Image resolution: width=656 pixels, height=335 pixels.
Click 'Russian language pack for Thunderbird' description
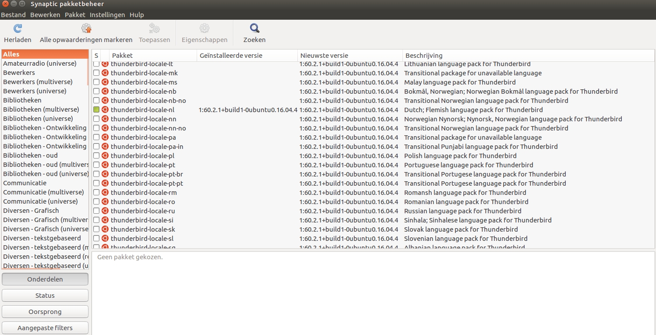point(462,211)
